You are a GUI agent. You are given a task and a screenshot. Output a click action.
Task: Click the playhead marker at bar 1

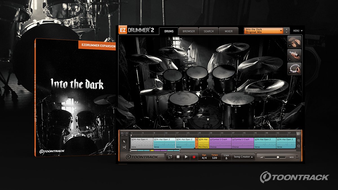131,135
